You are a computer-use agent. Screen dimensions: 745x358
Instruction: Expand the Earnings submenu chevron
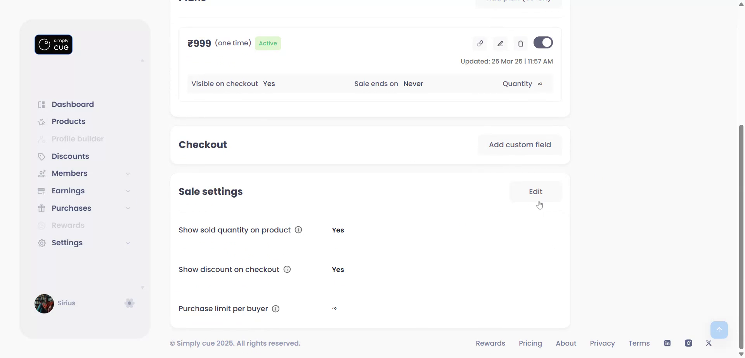pyautogui.click(x=128, y=191)
